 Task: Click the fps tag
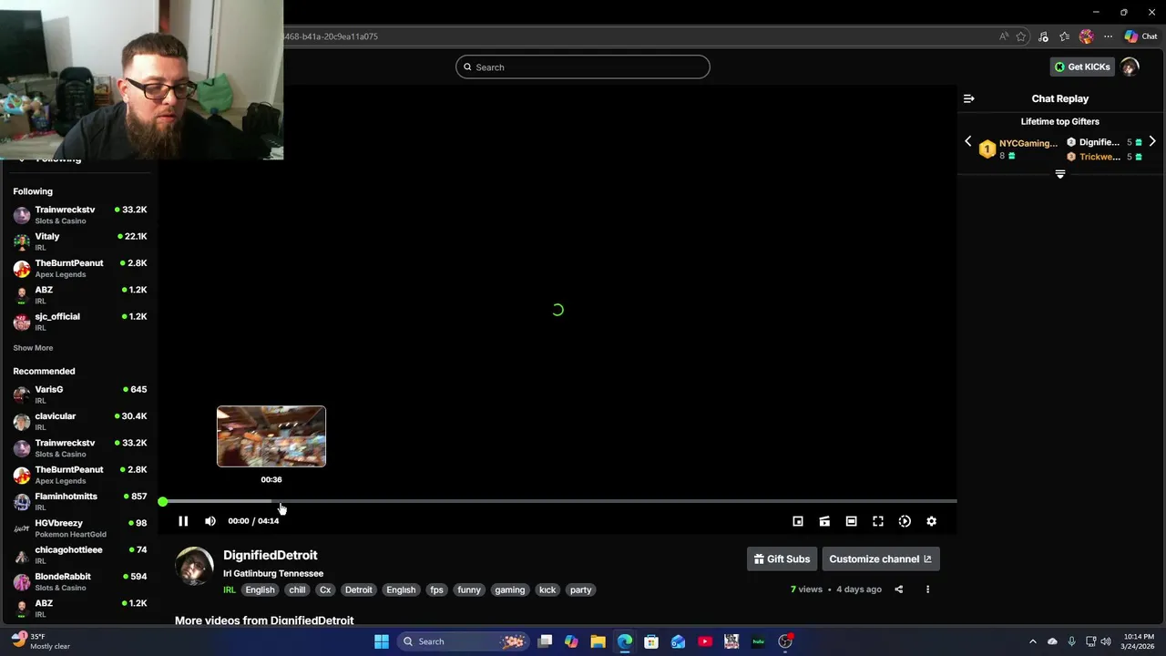436,589
